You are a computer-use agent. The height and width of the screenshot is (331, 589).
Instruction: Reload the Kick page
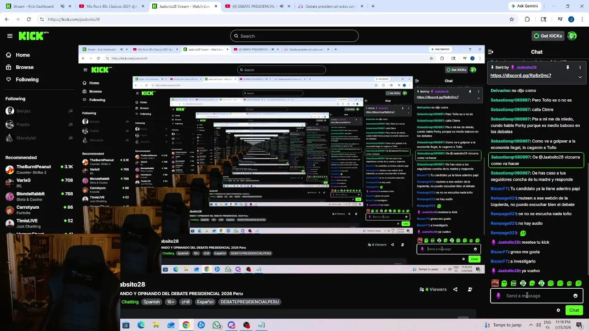click(29, 19)
